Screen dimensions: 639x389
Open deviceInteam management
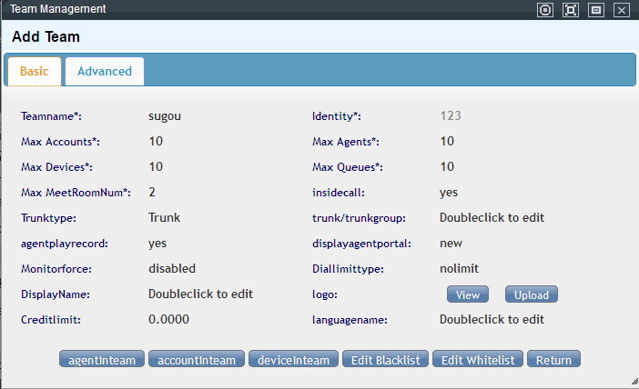294,360
